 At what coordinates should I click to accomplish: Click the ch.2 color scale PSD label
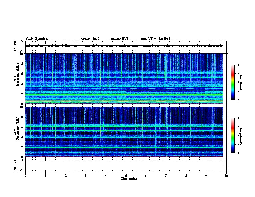point(241,137)
